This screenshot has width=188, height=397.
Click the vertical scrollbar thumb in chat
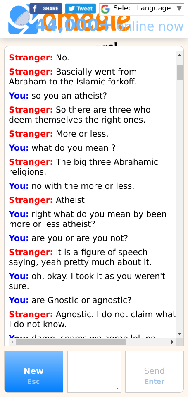coord(180,72)
